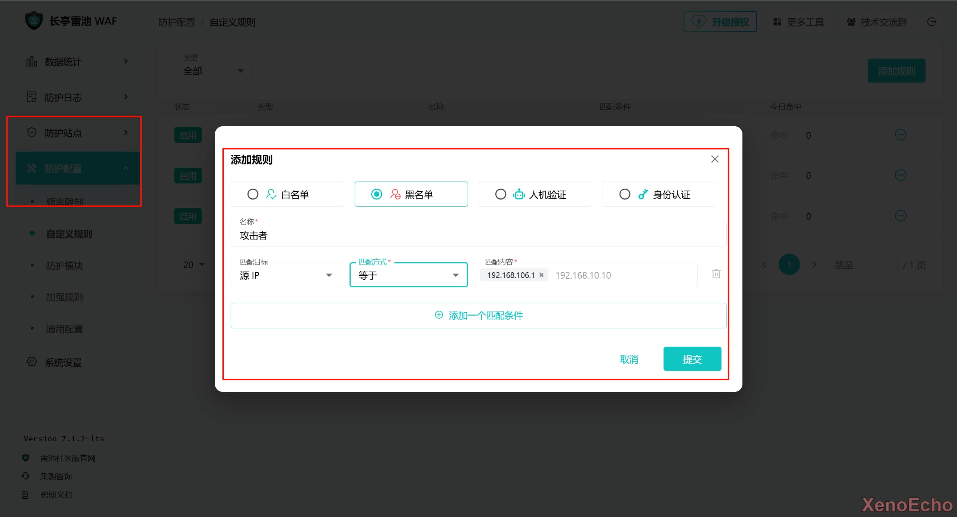Go to 防护模块 in sidebar menu
Image resolution: width=957 pixels, height=517 pixels.
(64, 266)
